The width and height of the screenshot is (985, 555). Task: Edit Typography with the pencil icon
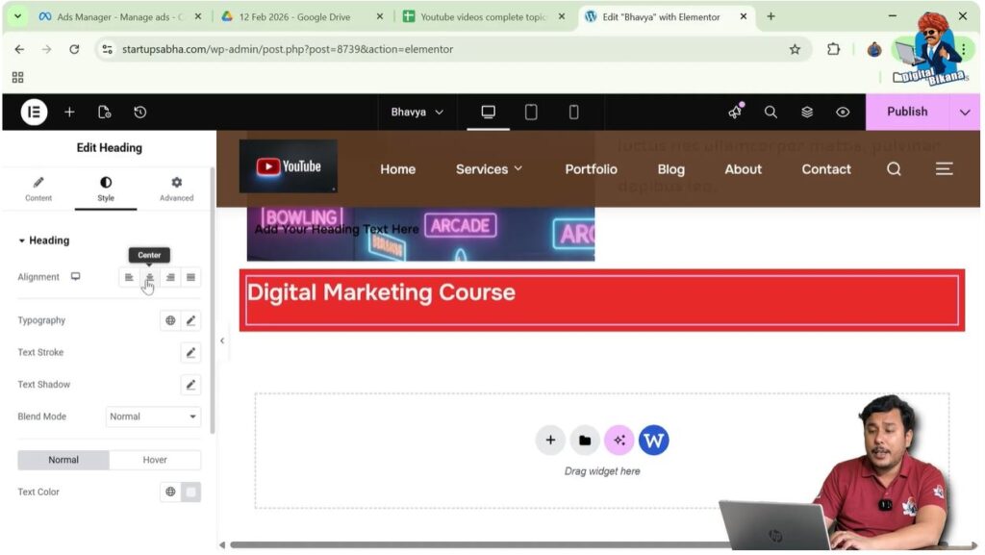[191, 320]
